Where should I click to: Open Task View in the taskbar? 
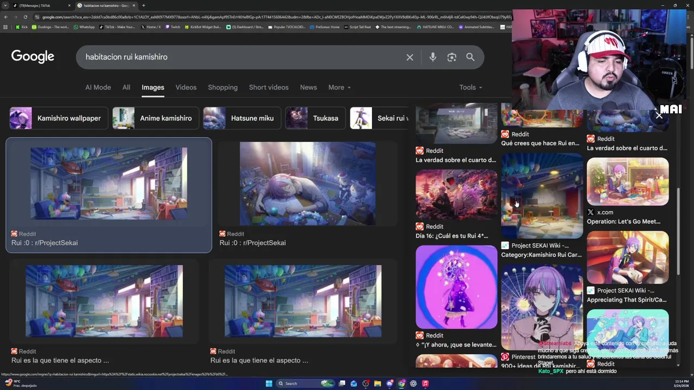[342, 383]
